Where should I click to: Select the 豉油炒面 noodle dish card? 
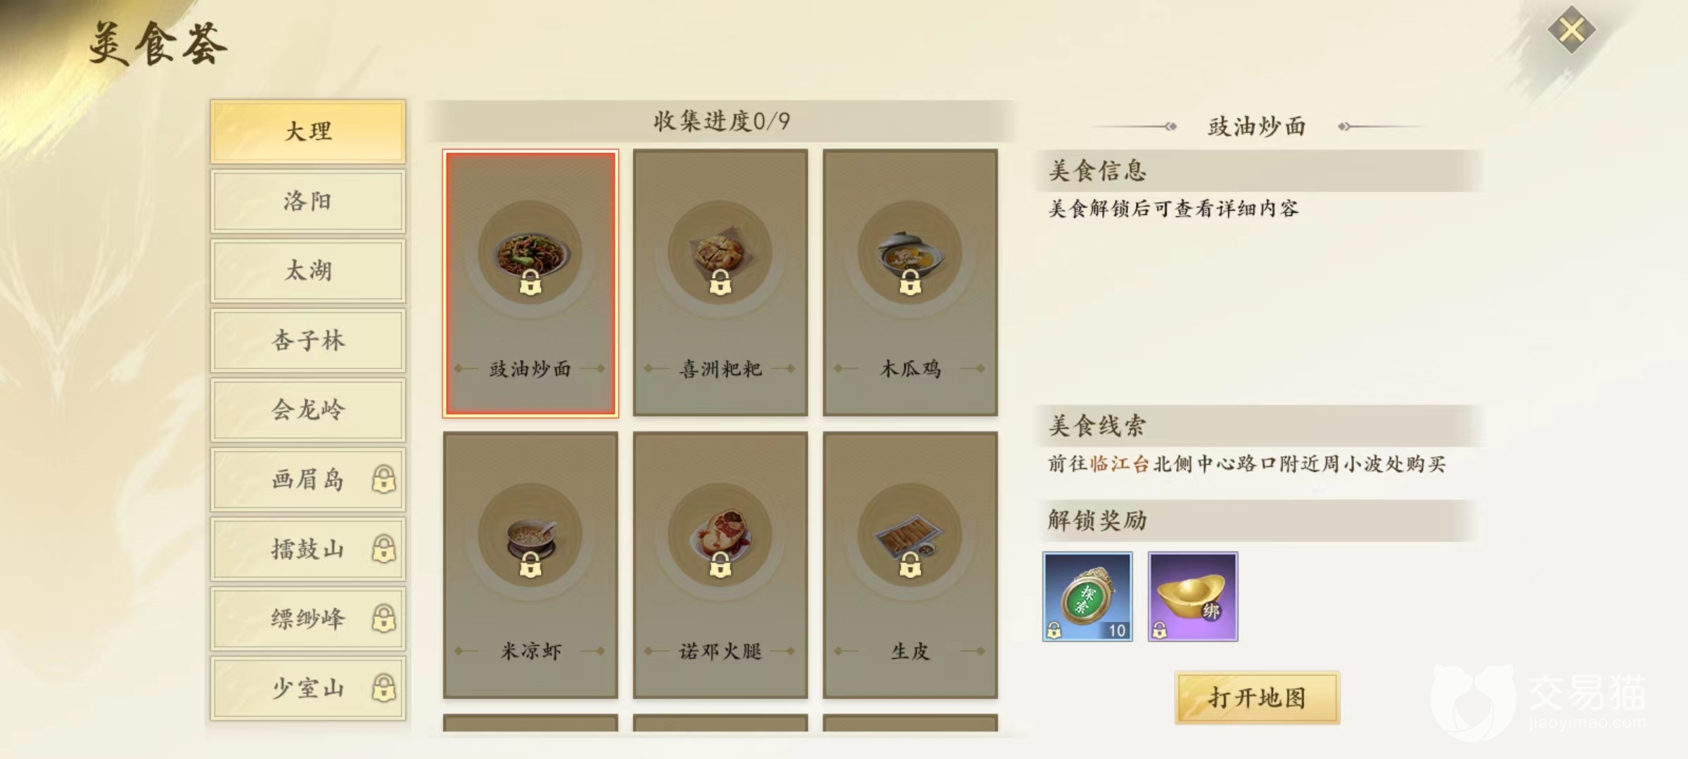[x=530, y=283]
